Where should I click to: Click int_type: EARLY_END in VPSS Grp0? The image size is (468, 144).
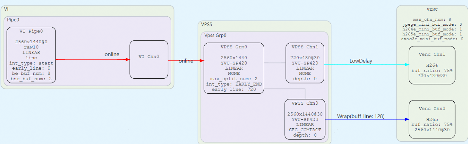[234, 84]
